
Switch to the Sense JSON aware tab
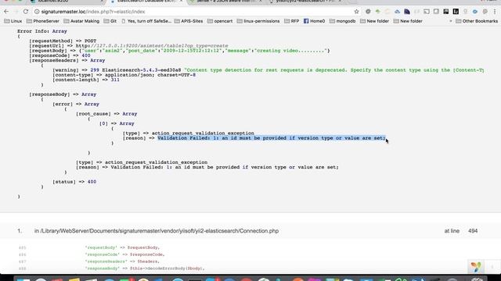click(x=225, y=2)
